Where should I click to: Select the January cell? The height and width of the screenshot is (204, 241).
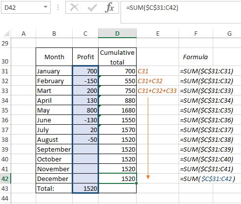point(54,71)
